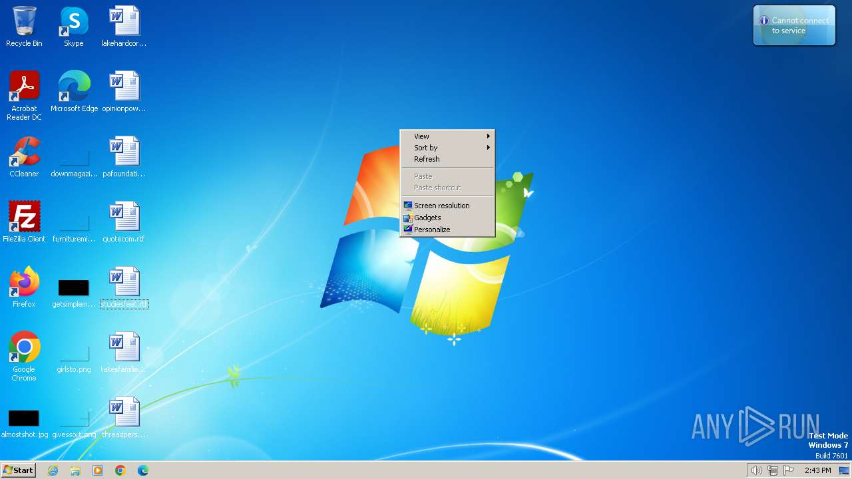Select the lakehardcor... Word document

tap(124, 27)
